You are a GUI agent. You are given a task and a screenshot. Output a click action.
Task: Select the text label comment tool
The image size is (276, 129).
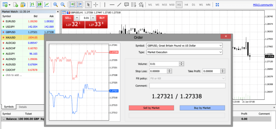126,5
